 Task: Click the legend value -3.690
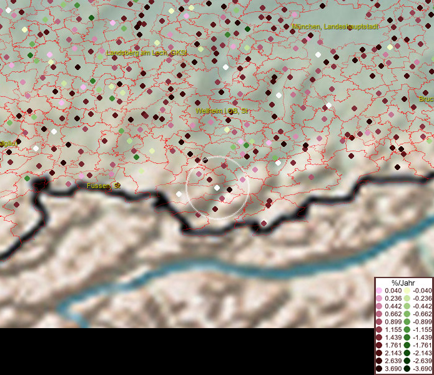422,369
